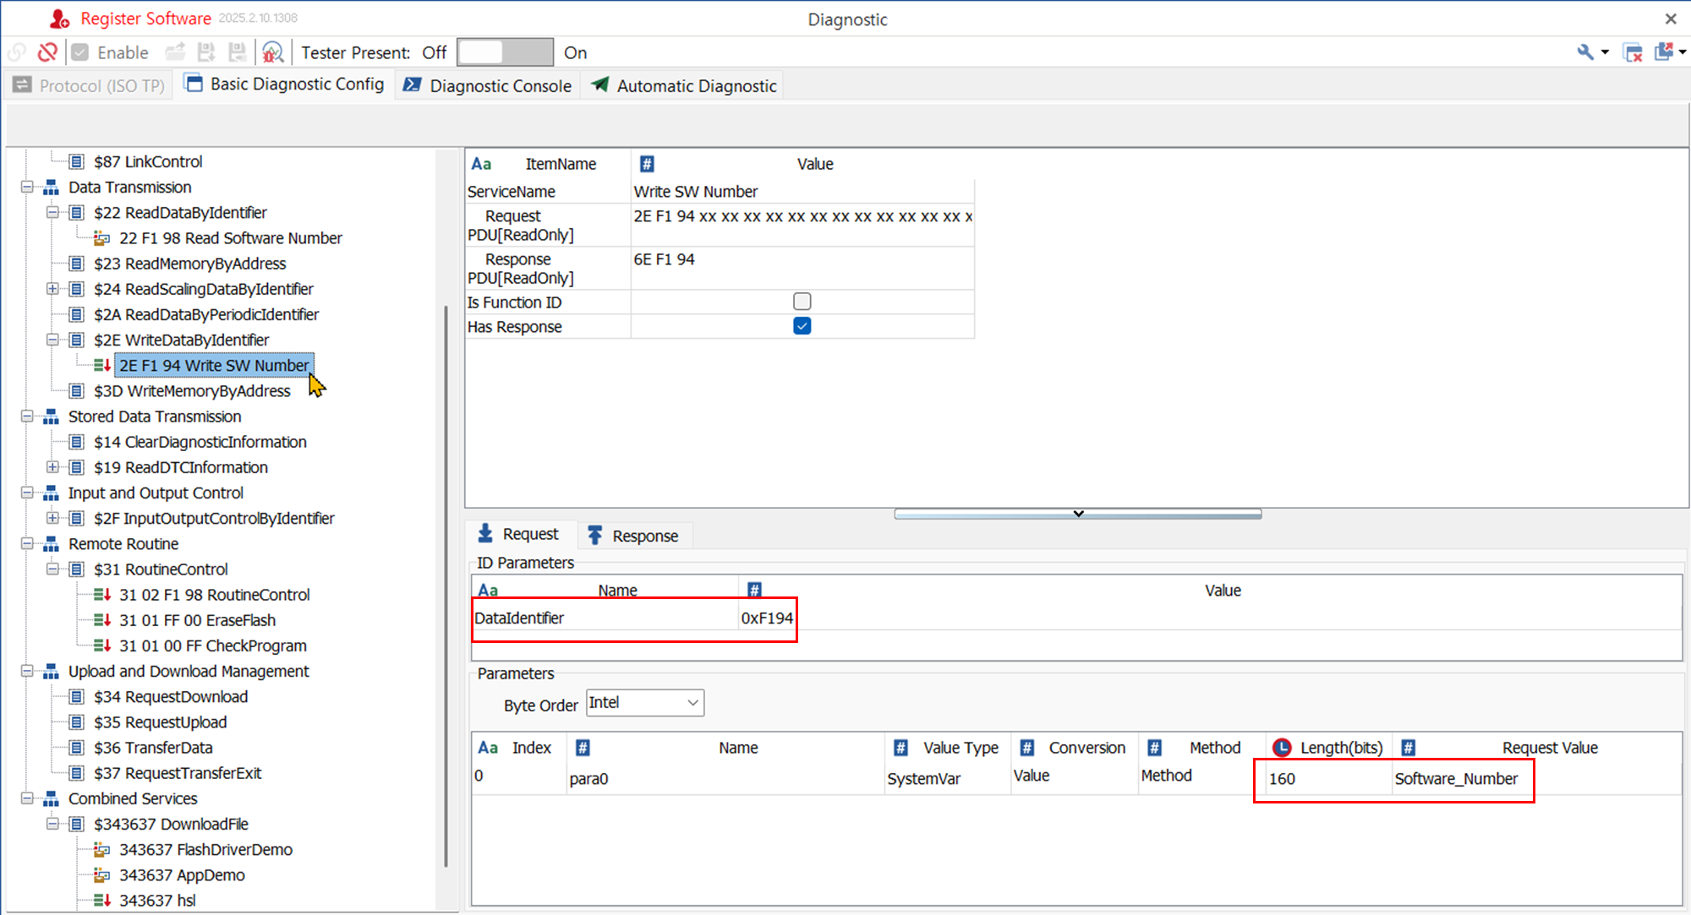Select the $36 TransferData service
The width and height of the screenshot is (1691, 915).
[x=153, y=748]
